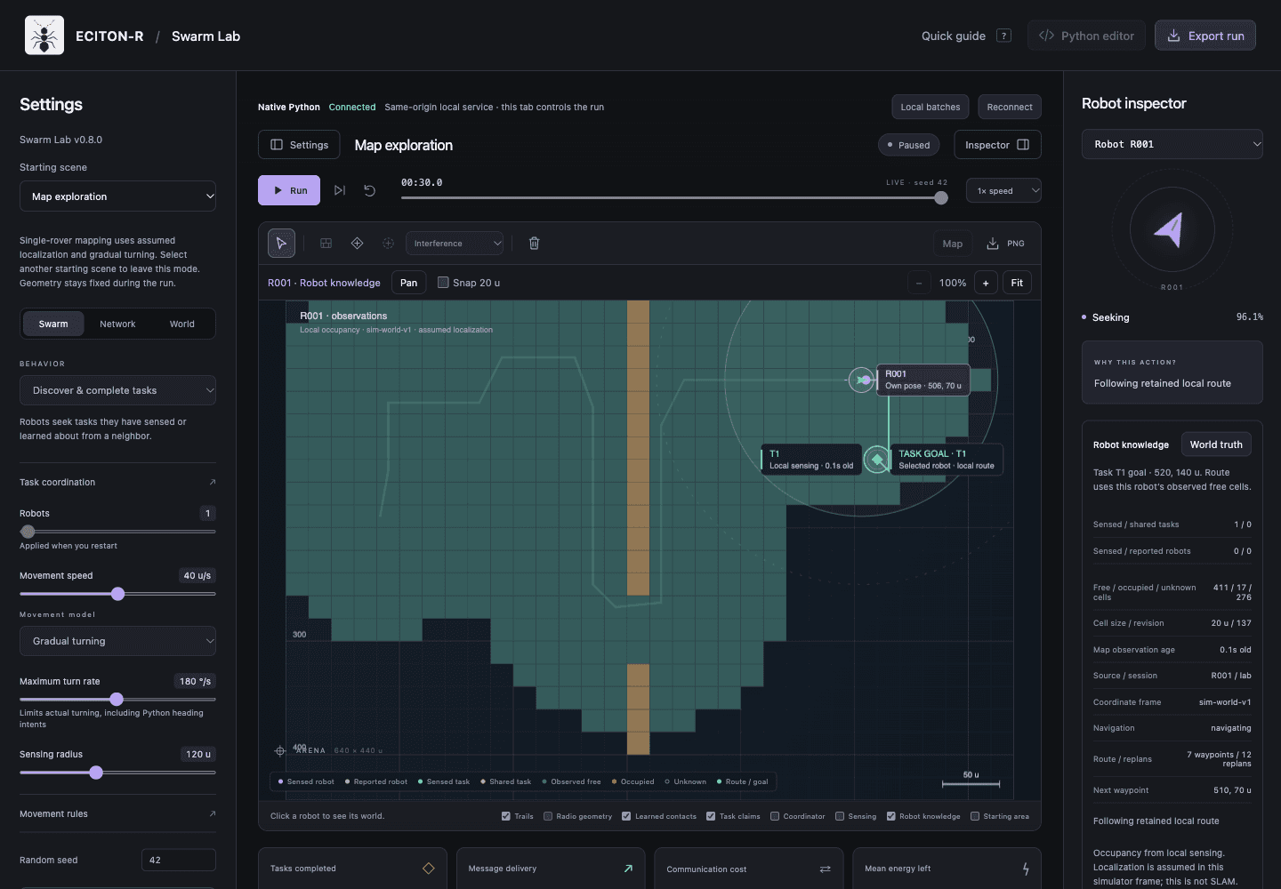Toggle the Task claims checkbox

711,816
